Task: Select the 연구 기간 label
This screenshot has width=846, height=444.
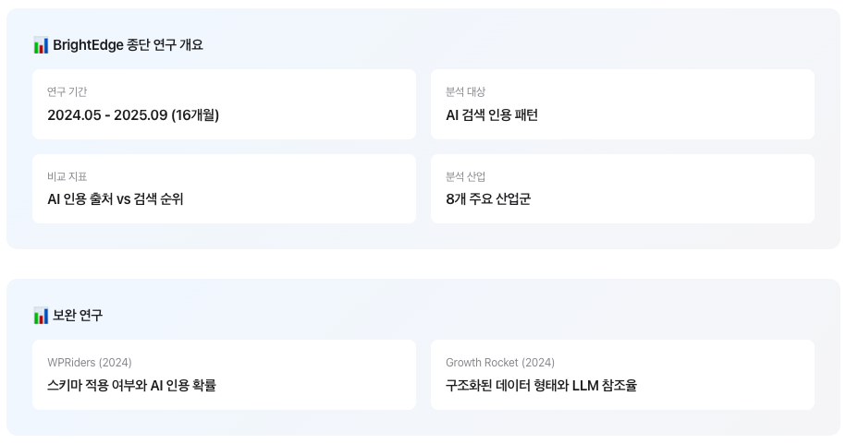Action: pos(67,91)
